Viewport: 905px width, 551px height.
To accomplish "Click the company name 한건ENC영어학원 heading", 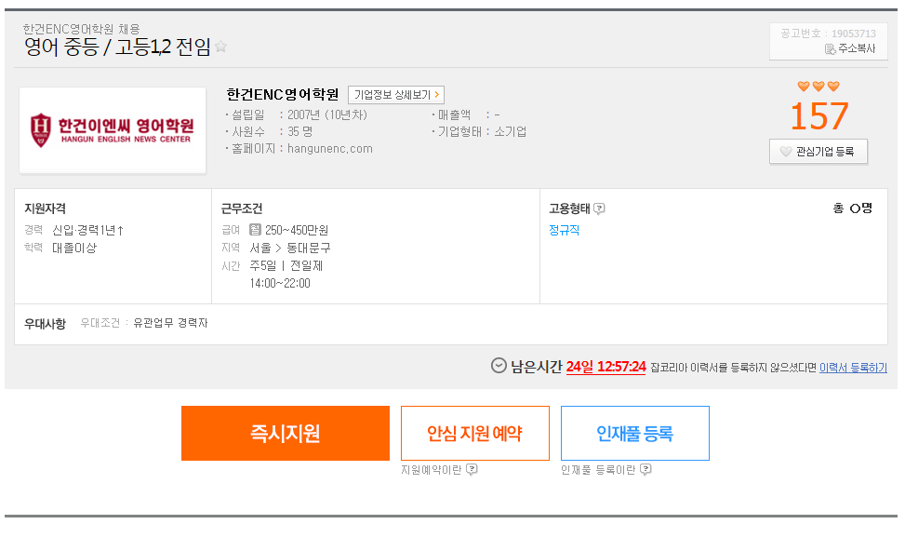I will pos(282,94).
